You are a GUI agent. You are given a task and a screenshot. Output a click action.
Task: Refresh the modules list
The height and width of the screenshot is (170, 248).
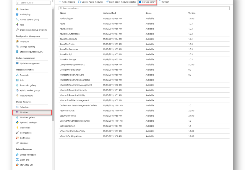pyautogui.click(x=164, y=2)
